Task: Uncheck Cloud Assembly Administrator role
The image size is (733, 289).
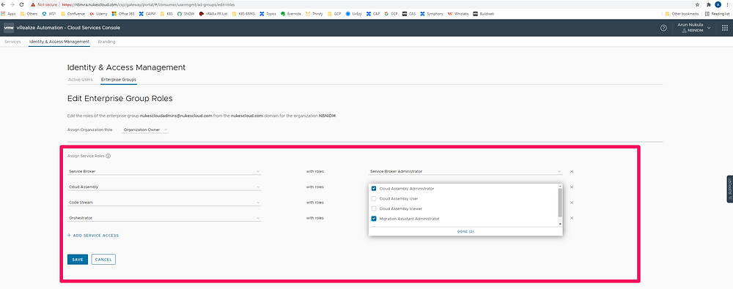Action: (x=374, y=189)
